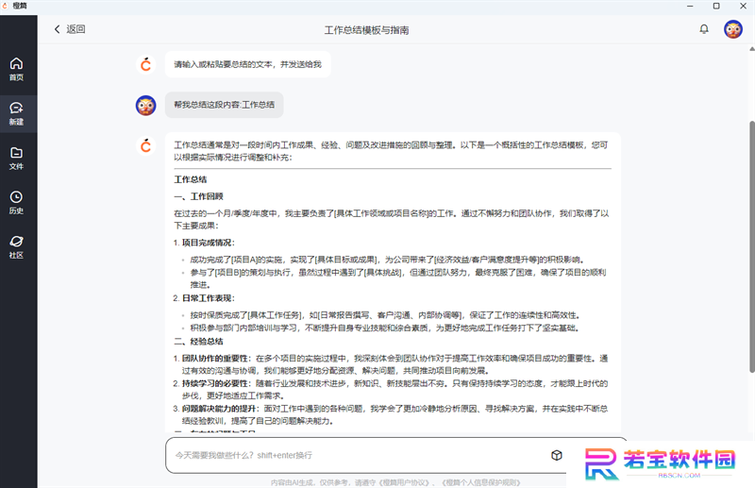
Task: Click the bot prompt 请输入或粘贴要总结的文本
Action: (x=247, y=64)
